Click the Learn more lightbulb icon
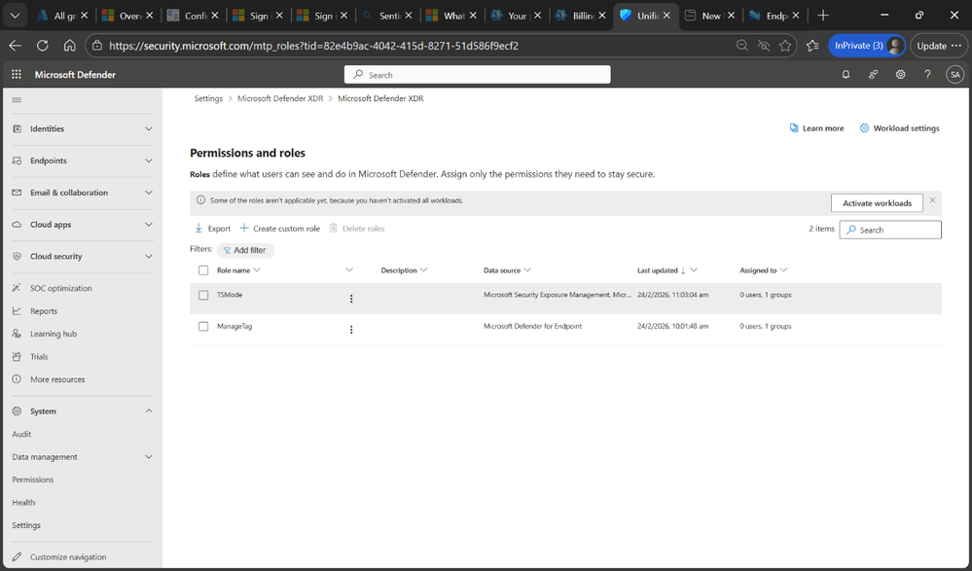 [793, 127]
